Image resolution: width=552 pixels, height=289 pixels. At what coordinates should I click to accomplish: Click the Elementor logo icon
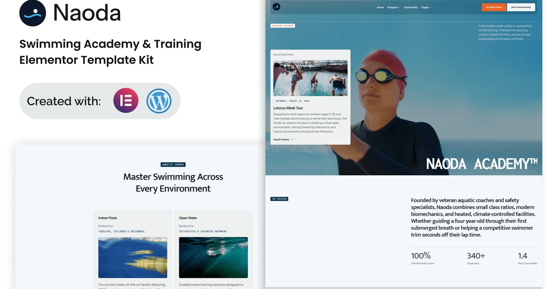pyautogui.click(x=126, y=101)
